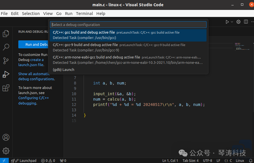Screen dimensions: 254x163
Task: Click the Linux configuration in status bar
Action: pyautogui.click(x=240, y=160)
